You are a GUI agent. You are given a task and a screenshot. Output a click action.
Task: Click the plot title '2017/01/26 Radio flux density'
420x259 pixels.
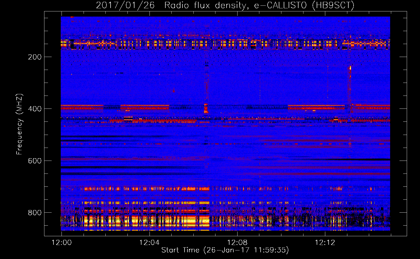(225, 5)
